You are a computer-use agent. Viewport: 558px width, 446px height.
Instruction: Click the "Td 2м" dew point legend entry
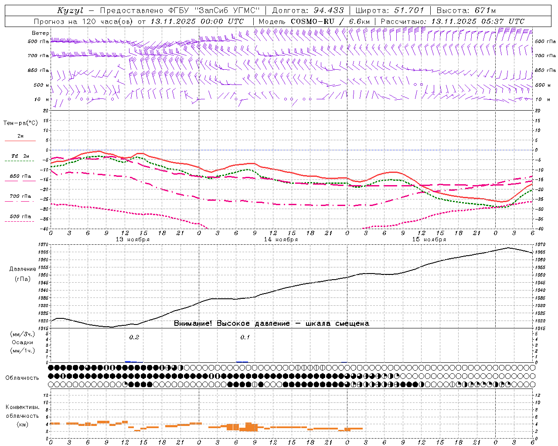pyautogui.click(x=20, y=156)
